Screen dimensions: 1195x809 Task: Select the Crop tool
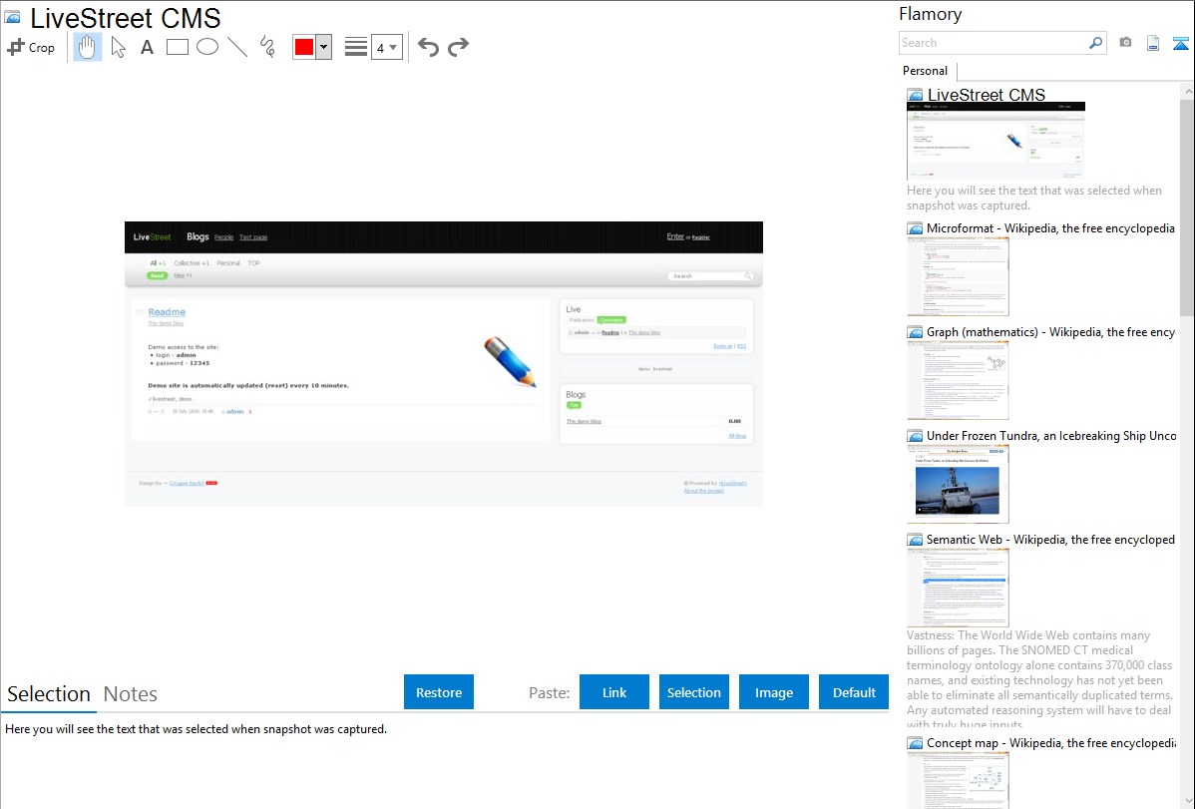pyautogui.click(x=31, y=47)
